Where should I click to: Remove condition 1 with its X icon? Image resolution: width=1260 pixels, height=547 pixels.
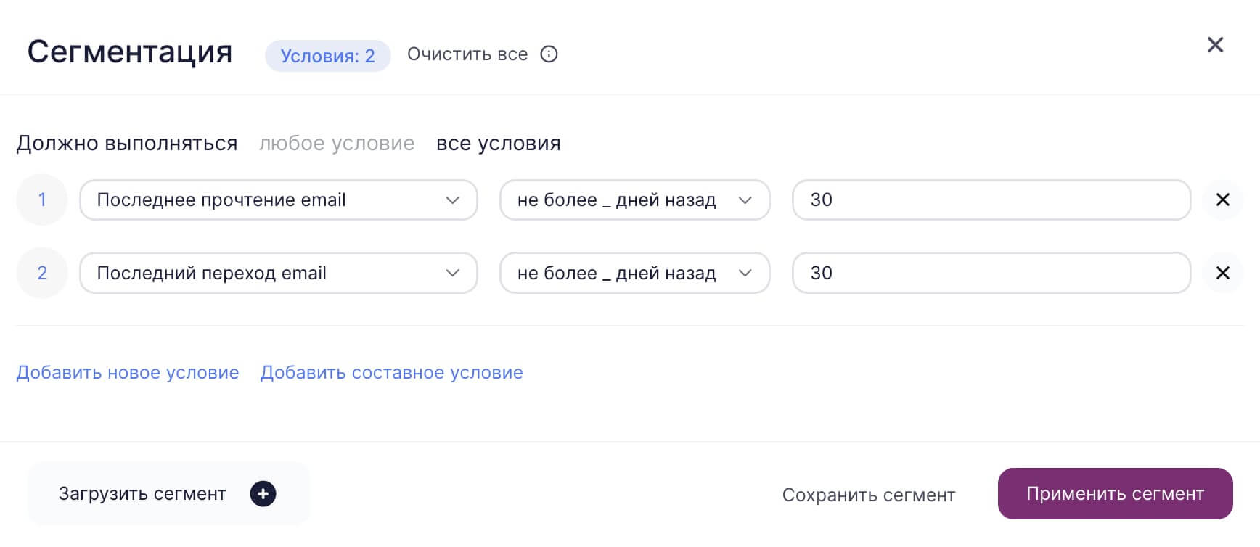click(x=1223, y=200)
